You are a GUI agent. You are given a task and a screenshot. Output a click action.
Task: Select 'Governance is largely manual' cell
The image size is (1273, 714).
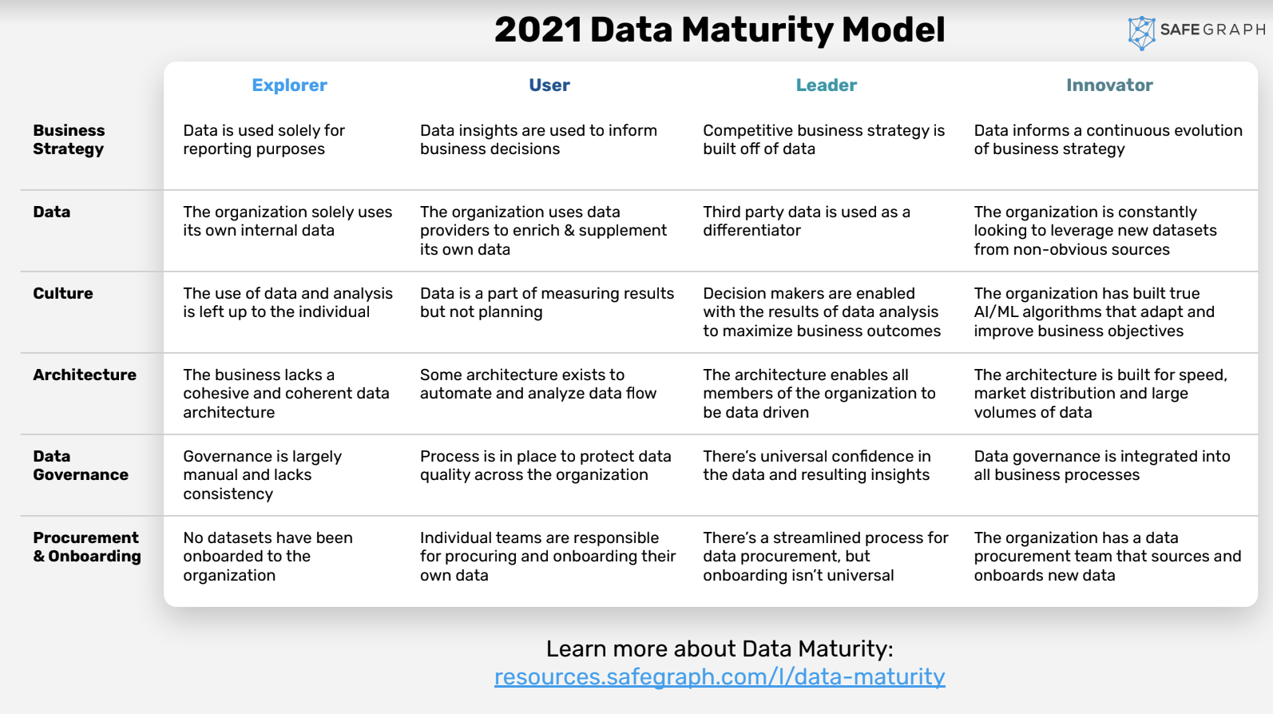click(262, 474)
